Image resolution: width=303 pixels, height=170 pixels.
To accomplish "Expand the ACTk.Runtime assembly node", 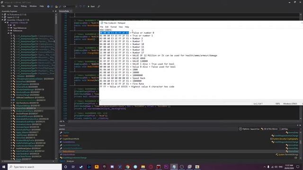I will 2,15.
